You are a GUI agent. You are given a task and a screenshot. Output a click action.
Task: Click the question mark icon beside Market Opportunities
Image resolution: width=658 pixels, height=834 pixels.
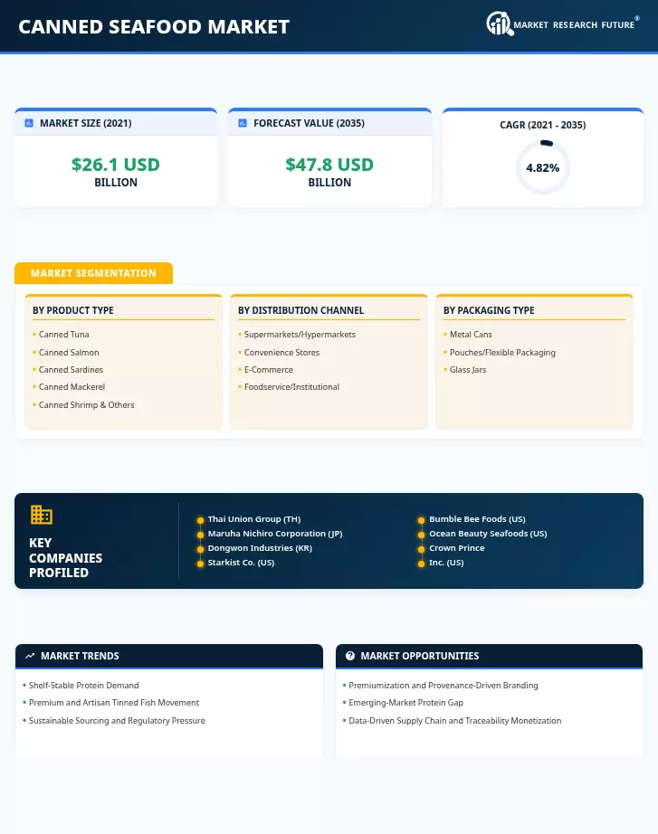(349, 657)
